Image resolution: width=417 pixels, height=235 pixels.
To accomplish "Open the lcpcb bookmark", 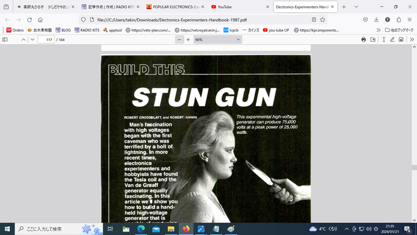I will (x=231, y=30).
